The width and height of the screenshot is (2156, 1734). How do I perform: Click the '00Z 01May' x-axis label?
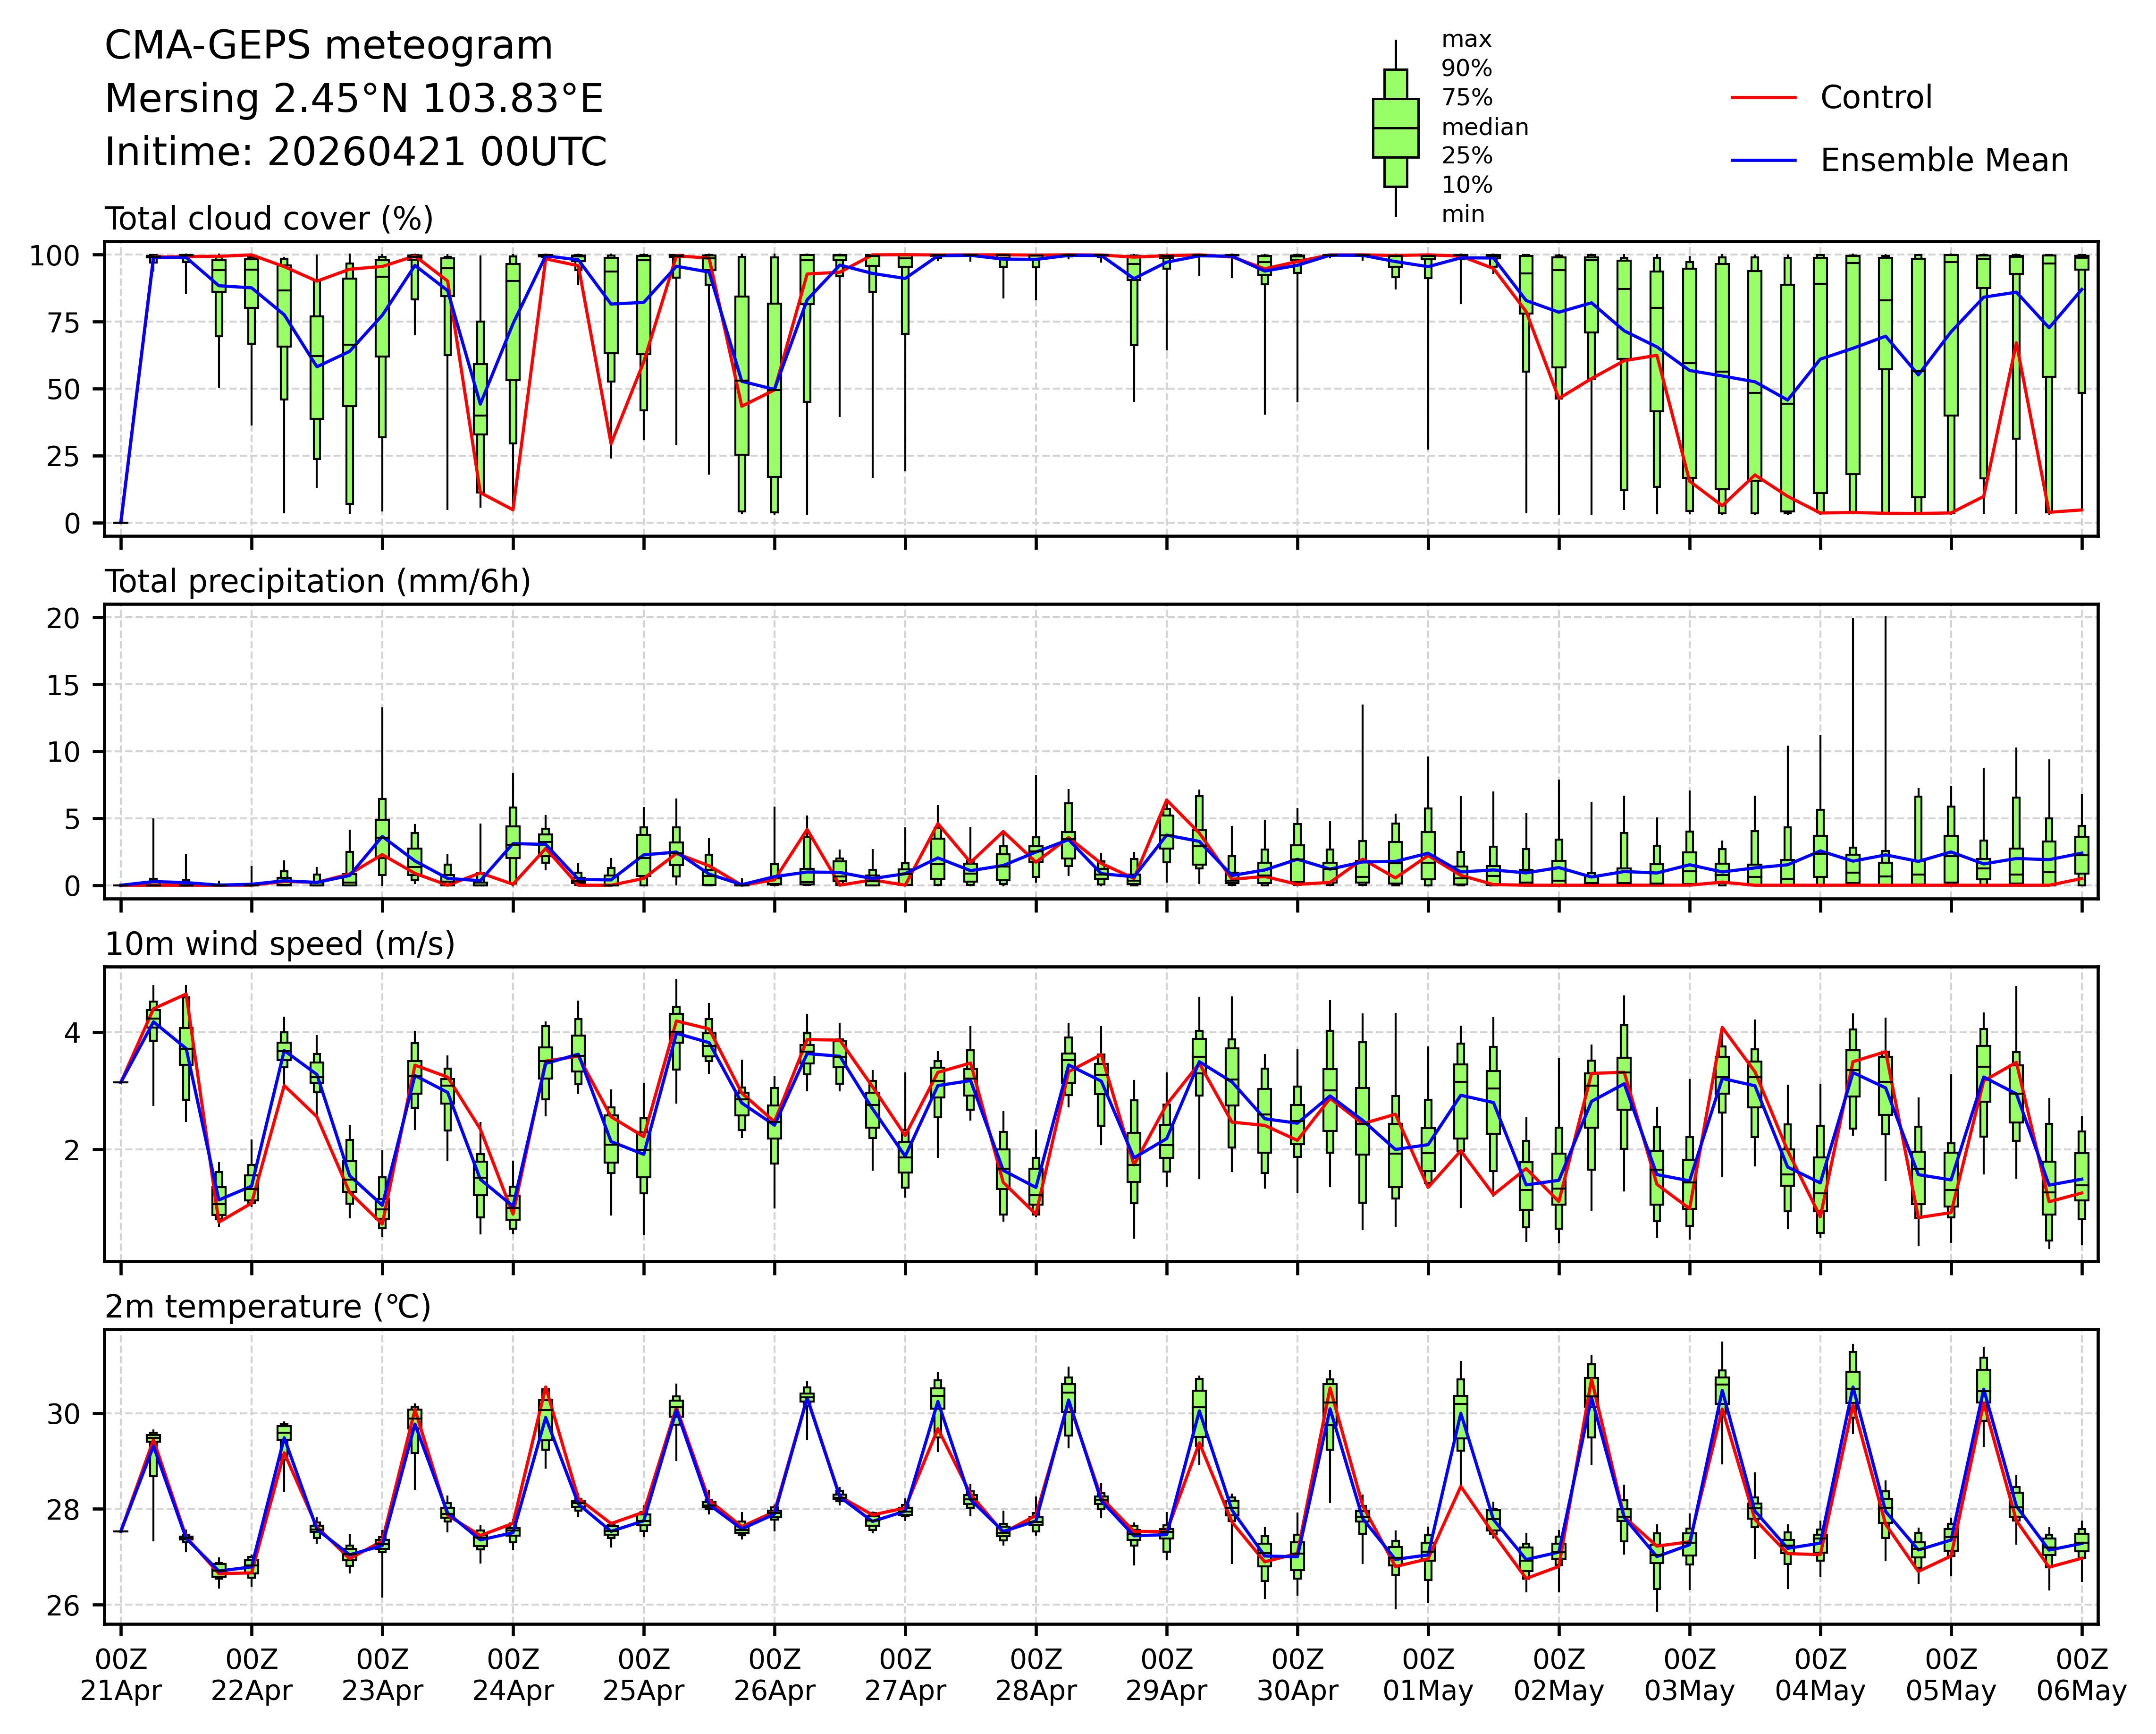point(1428,1676)
